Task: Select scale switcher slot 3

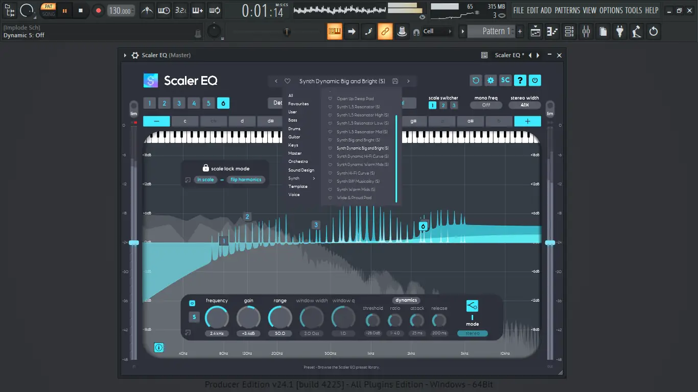Action: [x=454, y=105]
